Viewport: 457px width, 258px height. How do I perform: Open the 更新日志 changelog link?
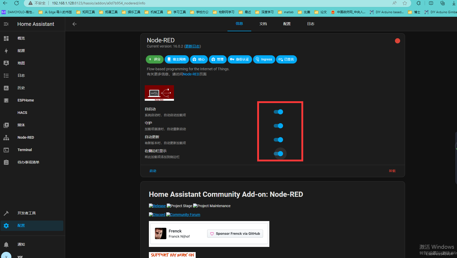click(x=192, y=46)
